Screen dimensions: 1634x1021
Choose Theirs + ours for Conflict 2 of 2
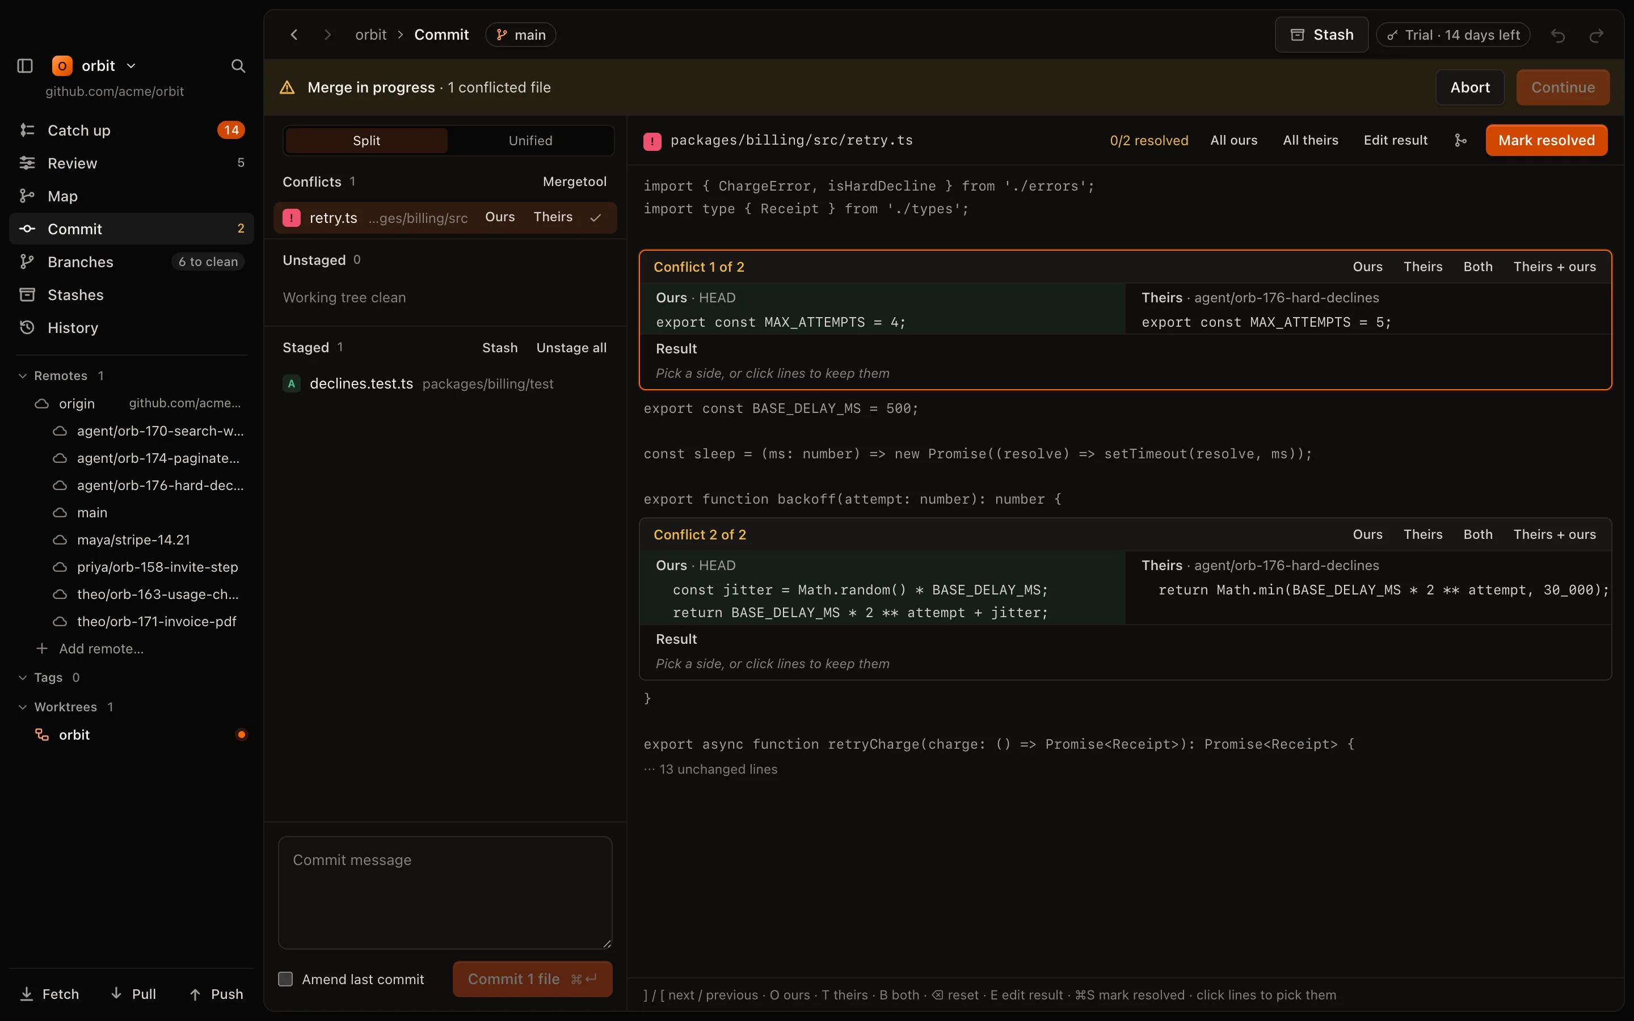coord(1555,534)
